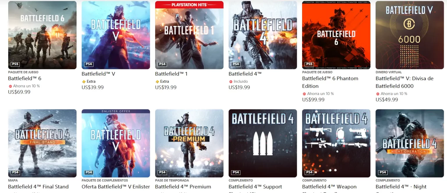
Task: Click PS4 badge on Battlefield 4 Final Stand cover
Action: (x=15, y=172)
